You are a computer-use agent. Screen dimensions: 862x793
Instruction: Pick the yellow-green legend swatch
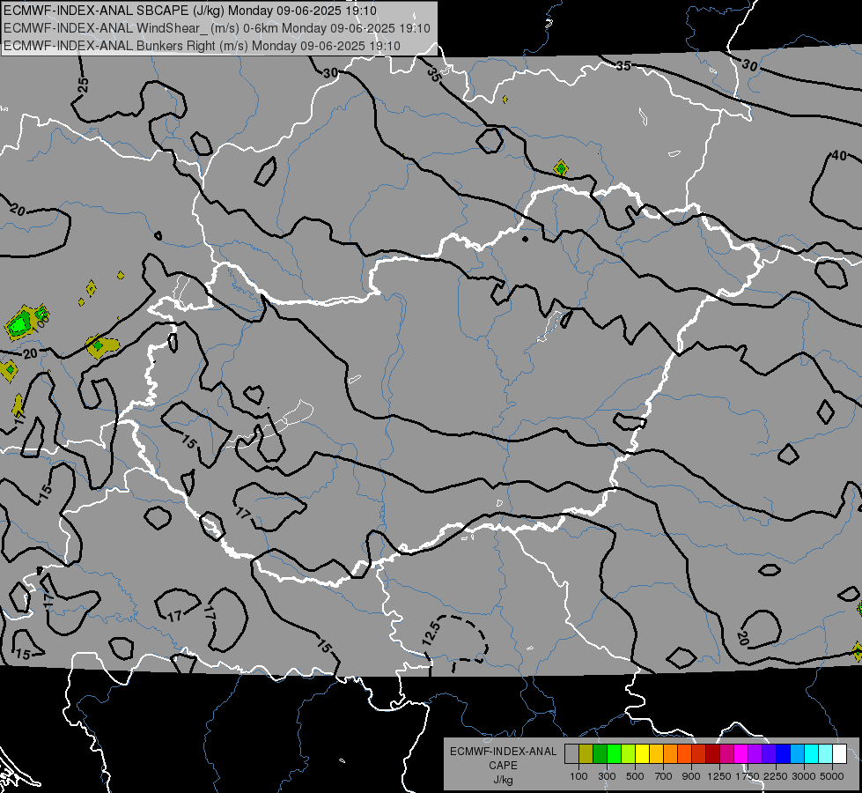pyautogui.click(x=629, y=753)
